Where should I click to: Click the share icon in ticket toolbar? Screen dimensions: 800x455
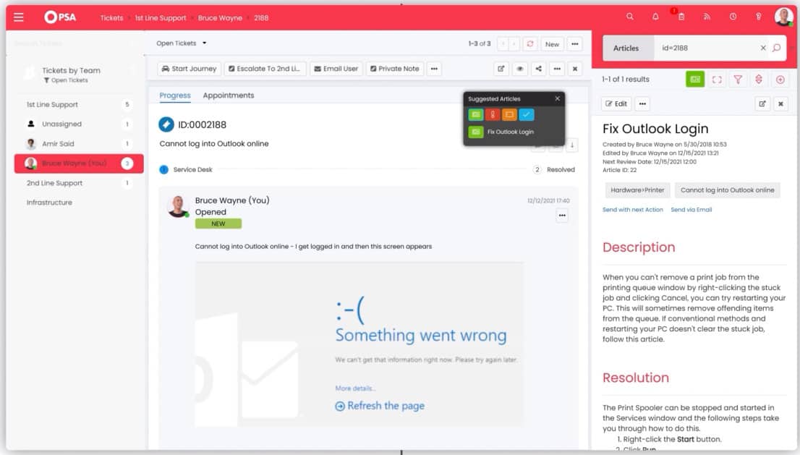coord(538,69)
